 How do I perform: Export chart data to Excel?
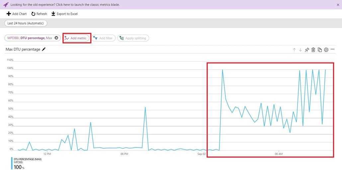[64, 14]
